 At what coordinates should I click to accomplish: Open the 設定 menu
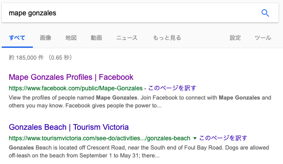(x=235, y=38)
